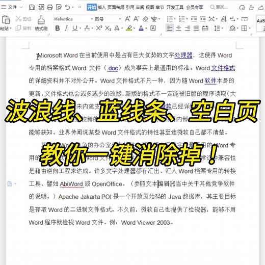
Task: Switch to the 插入 tab
Action: [x=101, y=7]
